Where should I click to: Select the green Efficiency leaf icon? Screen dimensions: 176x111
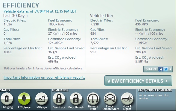pyautogui.click(x=24, y=99)
